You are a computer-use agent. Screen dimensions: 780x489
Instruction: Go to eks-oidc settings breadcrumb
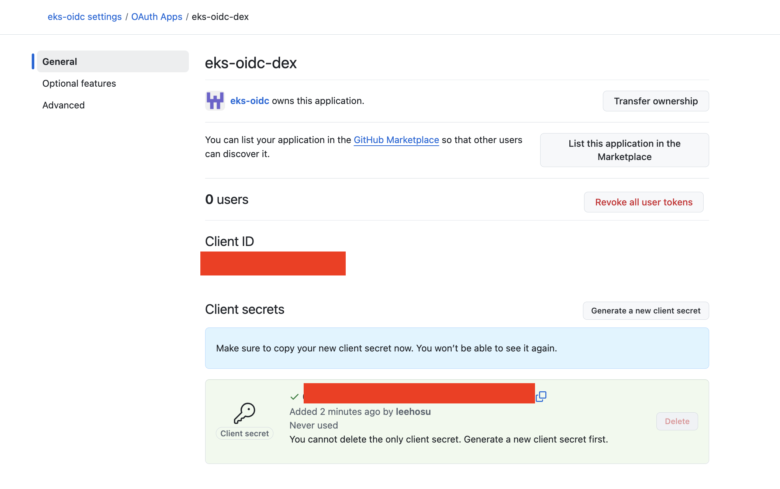click(x=84, y=17)
